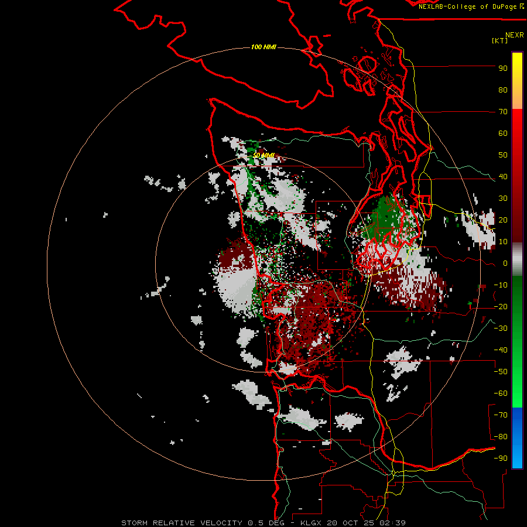Screen dimensions: 527x527
Task: Click the [KT] units label
Action: pos(500,40)
